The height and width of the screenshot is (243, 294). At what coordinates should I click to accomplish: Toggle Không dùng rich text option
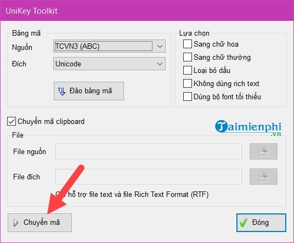[187, 83]
